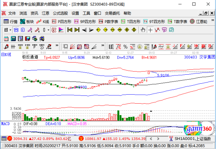Screen dimensions: 216x149
Task: Select the F angle line tool
Action: point(182,47)
